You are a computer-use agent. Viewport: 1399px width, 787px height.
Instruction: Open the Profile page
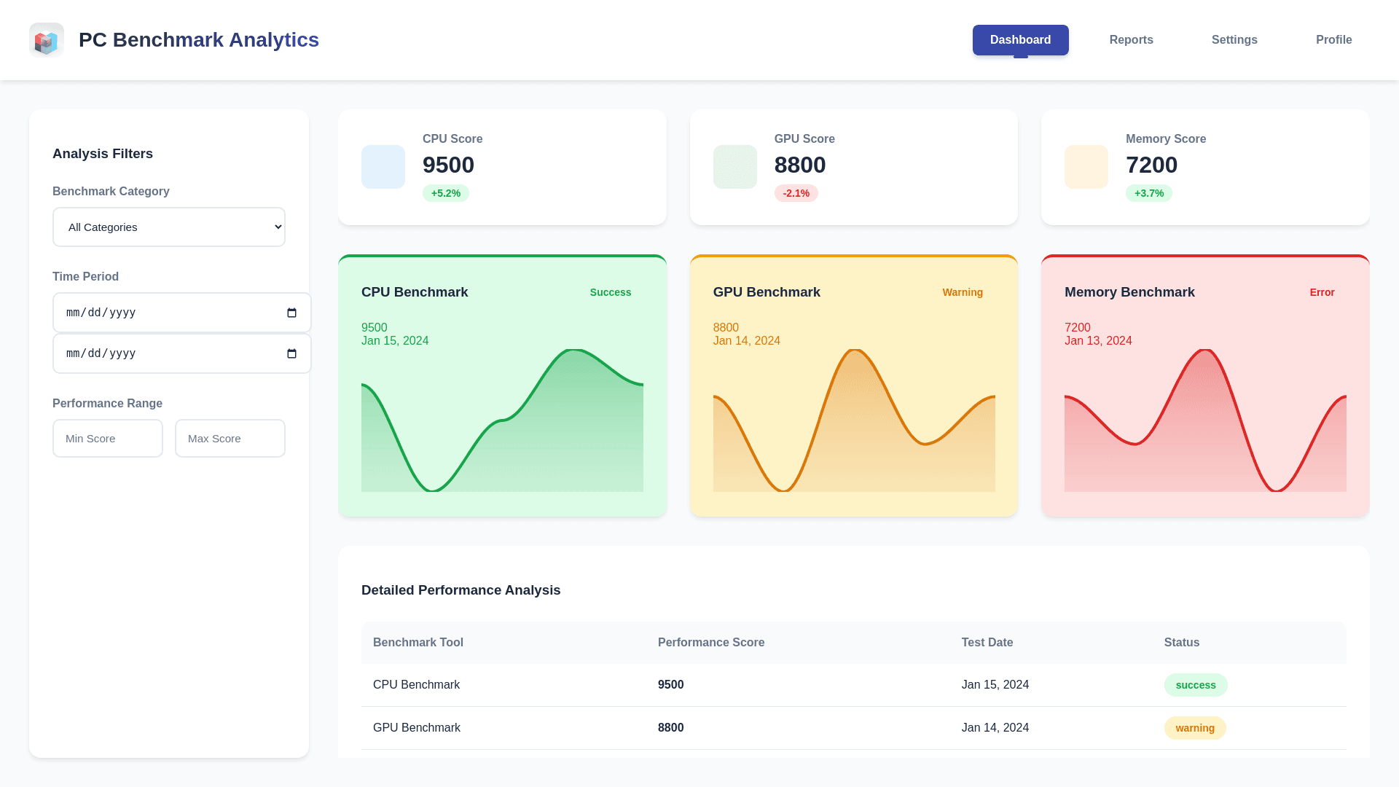tap(1333, 40)
